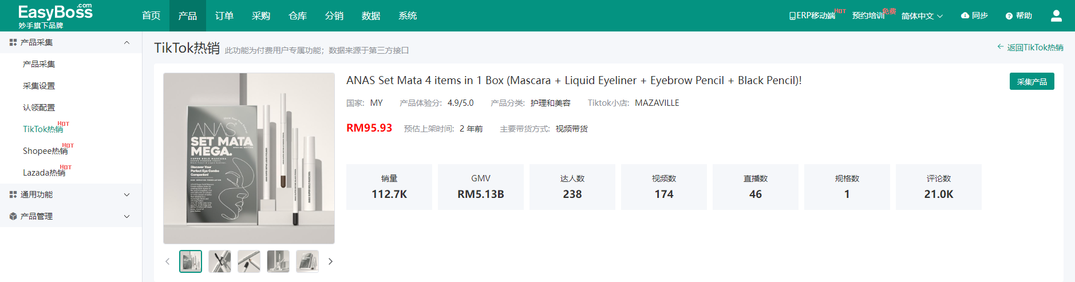1075x282 pixels.
Task: Select the third product thumbnail
Action: [249, 261]
